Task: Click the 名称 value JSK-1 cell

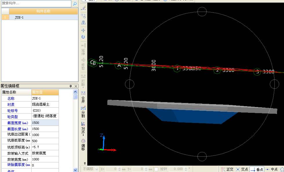Action: pos(45,98)
